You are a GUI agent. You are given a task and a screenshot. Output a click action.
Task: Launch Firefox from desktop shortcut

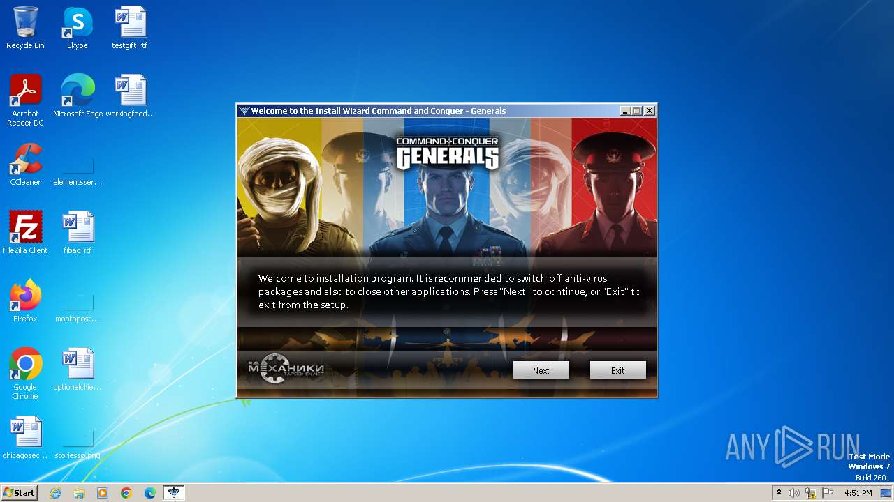click(x=25, y=301)
